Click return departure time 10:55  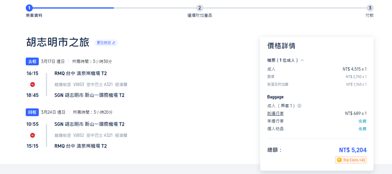tap(32, 124)
